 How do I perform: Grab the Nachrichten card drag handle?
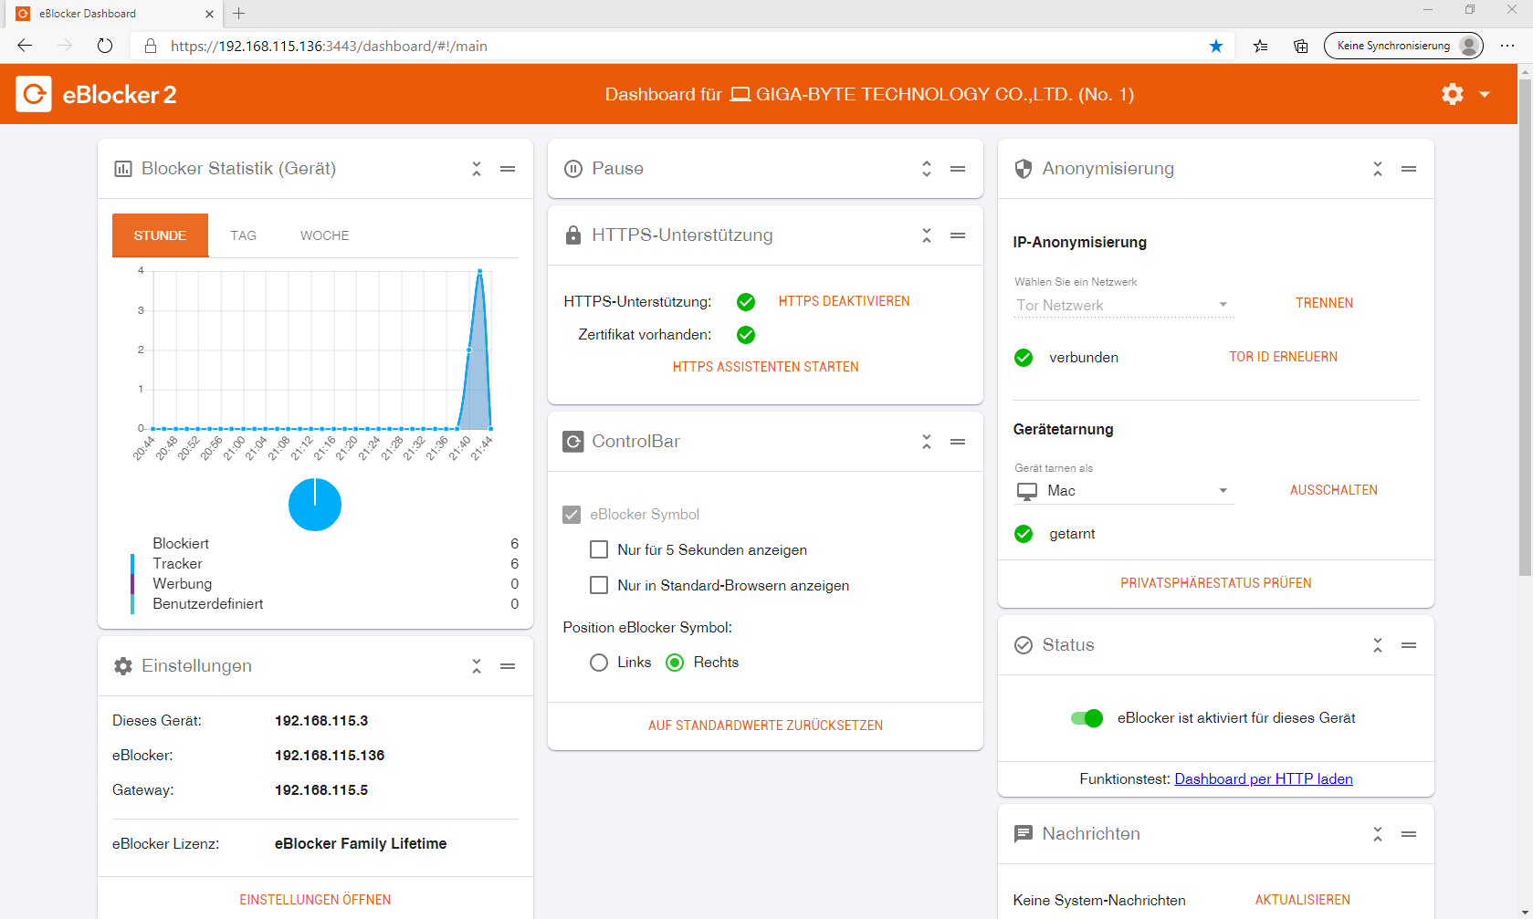click(x=1409, y=834)
